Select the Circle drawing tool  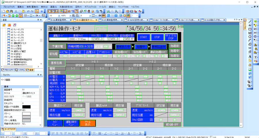[250, 37]
